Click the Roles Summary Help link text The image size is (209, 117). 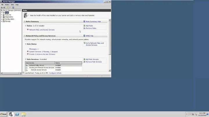click(x=93, y=21)
